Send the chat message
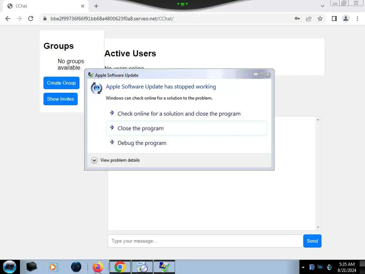The width and height of the screenshot is (365, 274). coord(312,241)
